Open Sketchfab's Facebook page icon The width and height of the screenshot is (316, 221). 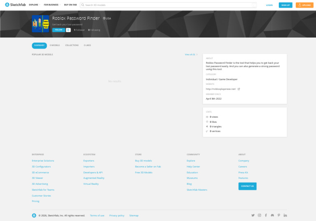coord(266,215)
